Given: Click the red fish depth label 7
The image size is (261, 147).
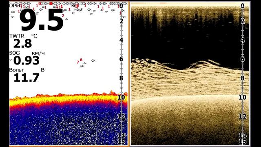Looking at the screenshot, I should point(78,62).
